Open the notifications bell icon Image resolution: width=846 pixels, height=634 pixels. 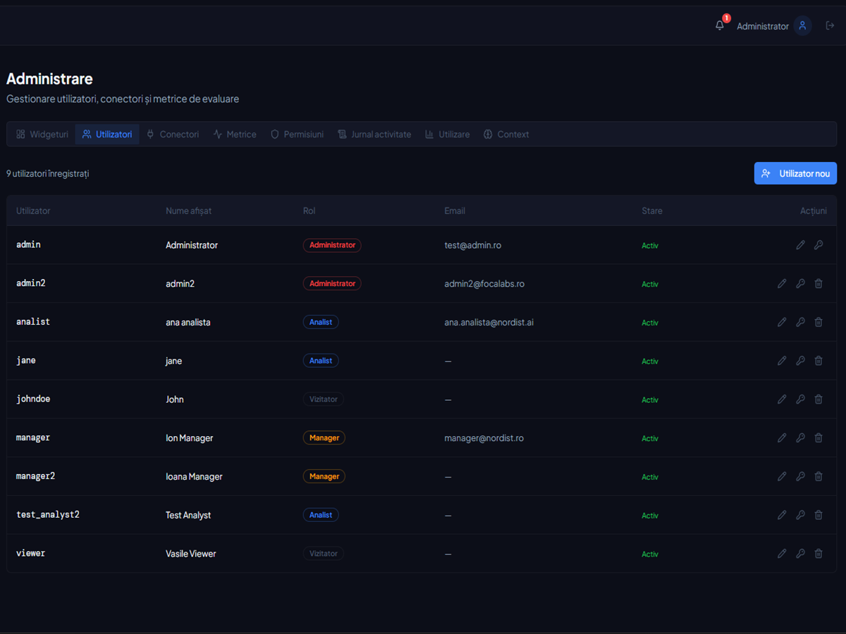(x=719, y=25)
